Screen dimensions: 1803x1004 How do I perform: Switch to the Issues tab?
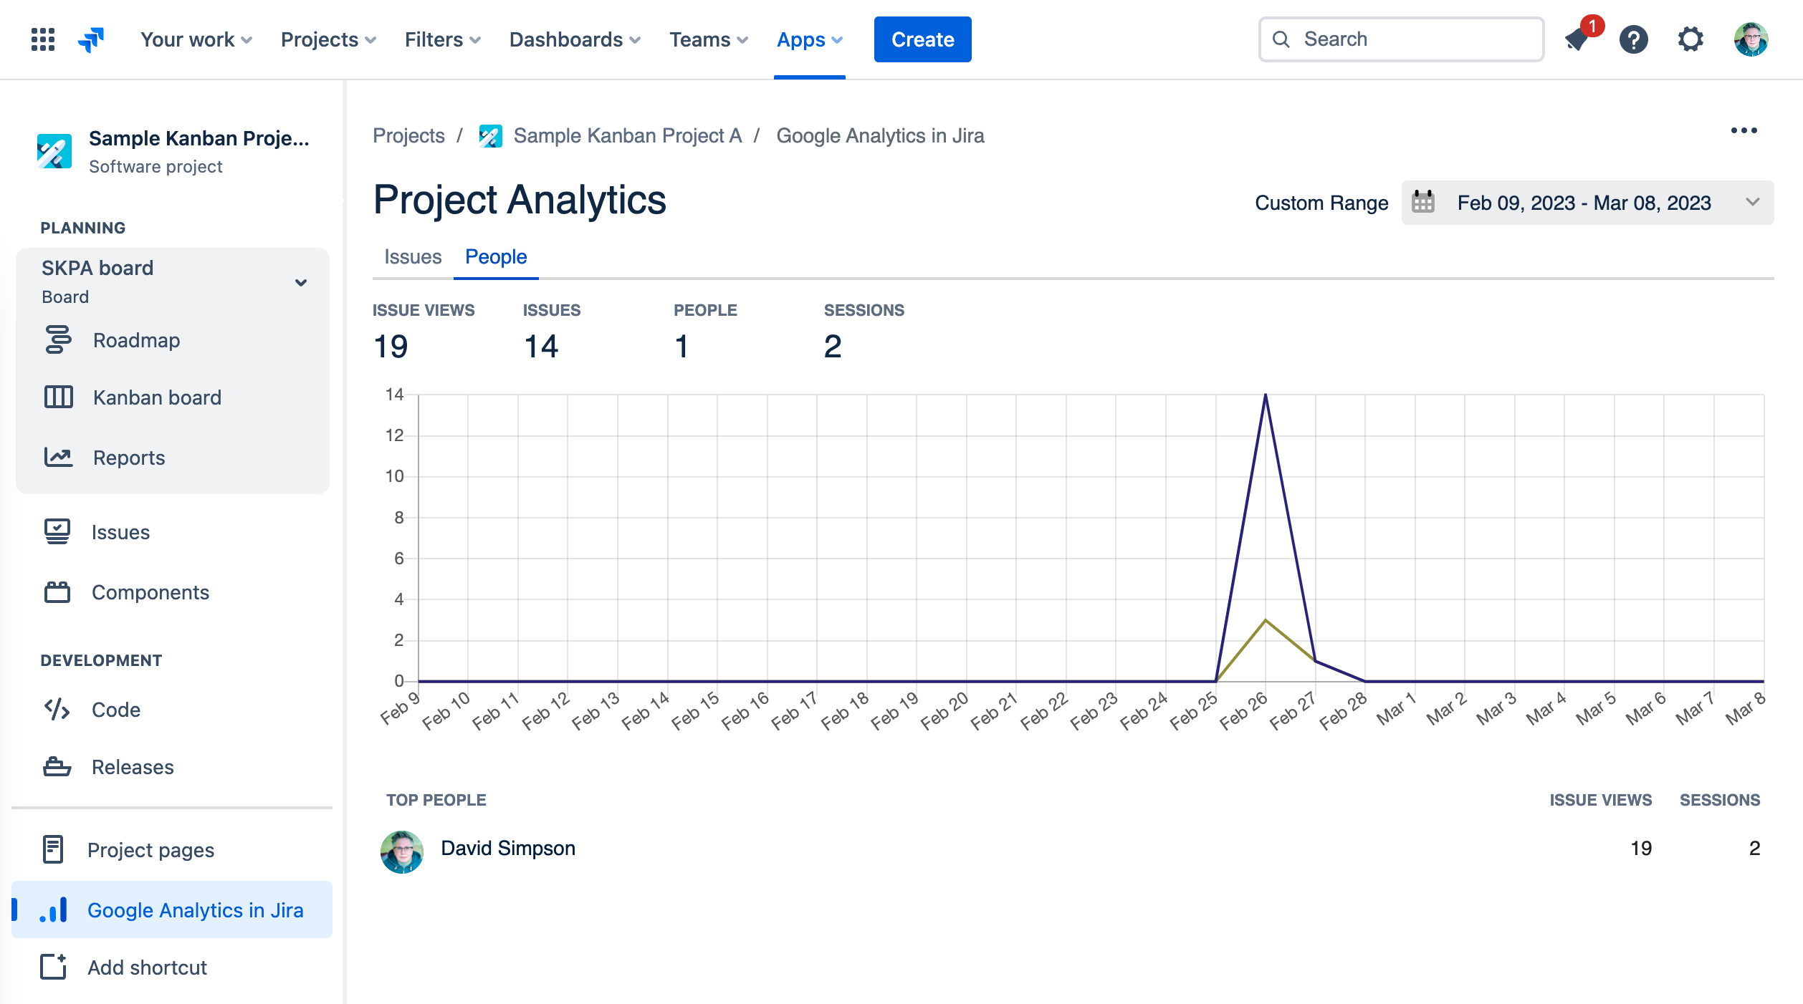coord(413,257)
